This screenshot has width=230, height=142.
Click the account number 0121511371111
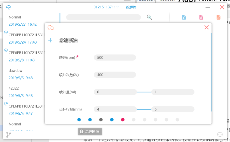click(x=107, y=7)
